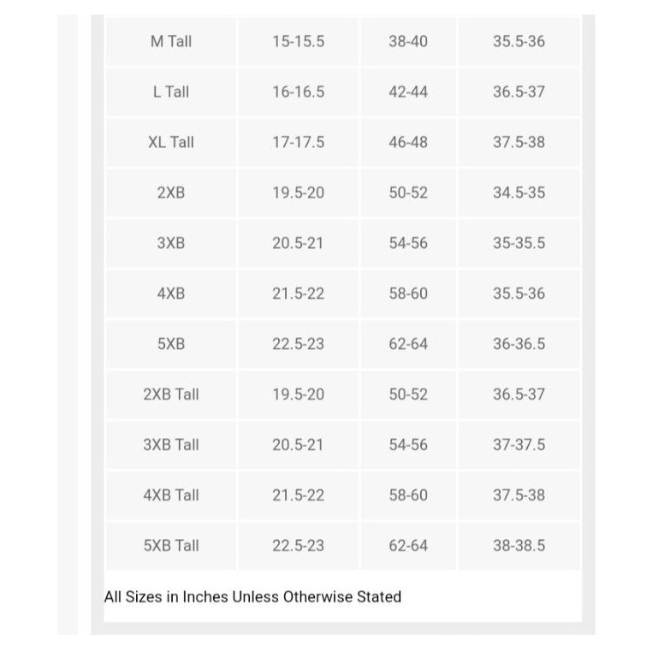This screenshot has height=652, width=652.
Task: Click the All Sizes in Inches note
Action: (252, 596)
